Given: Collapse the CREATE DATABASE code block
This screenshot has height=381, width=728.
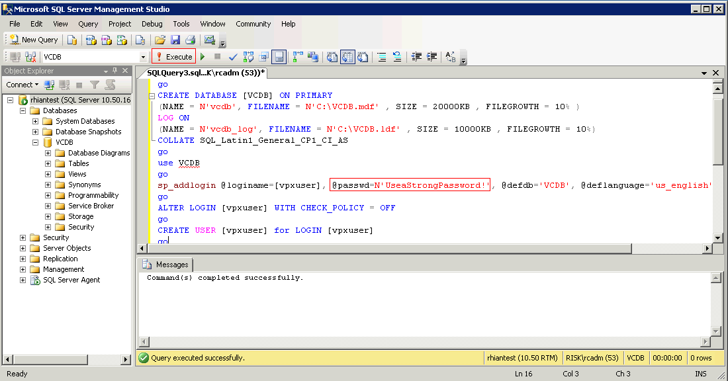Looking at the screenshot, I should tap(152, 96).
